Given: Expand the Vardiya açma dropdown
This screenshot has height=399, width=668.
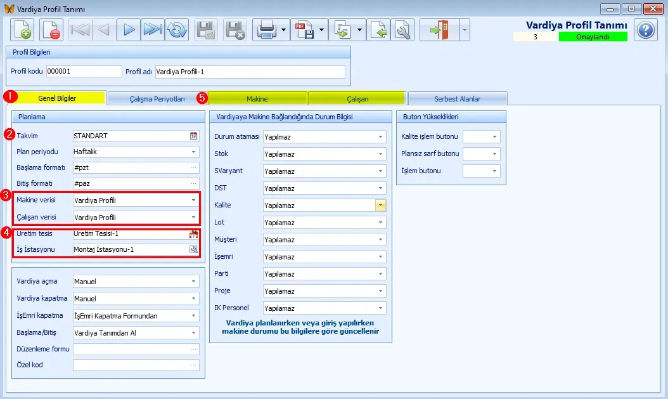Looking at the screenshot, I should click(194, 282).
